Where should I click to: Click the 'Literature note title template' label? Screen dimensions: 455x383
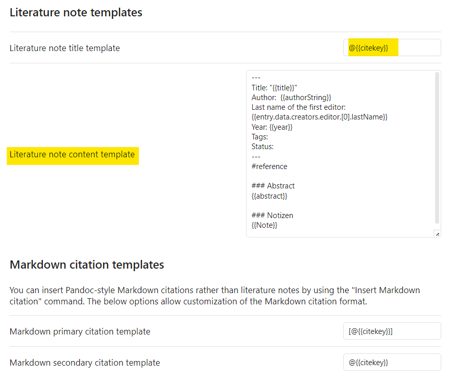(x=65, y=48)
